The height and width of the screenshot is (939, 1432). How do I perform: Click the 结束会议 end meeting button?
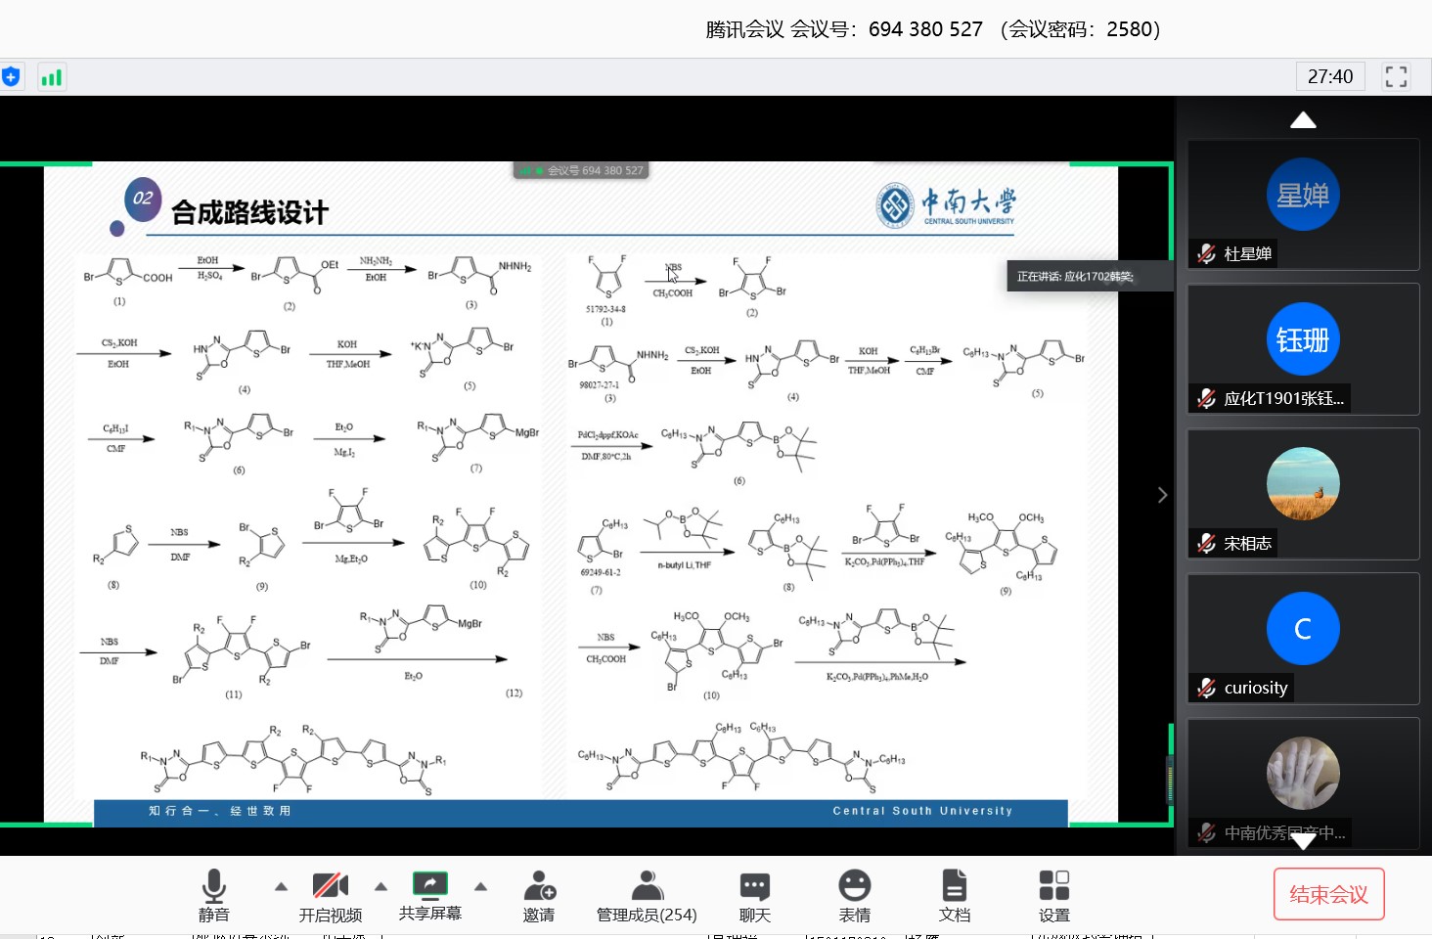pyautogui.click(x=1328, y=894)
